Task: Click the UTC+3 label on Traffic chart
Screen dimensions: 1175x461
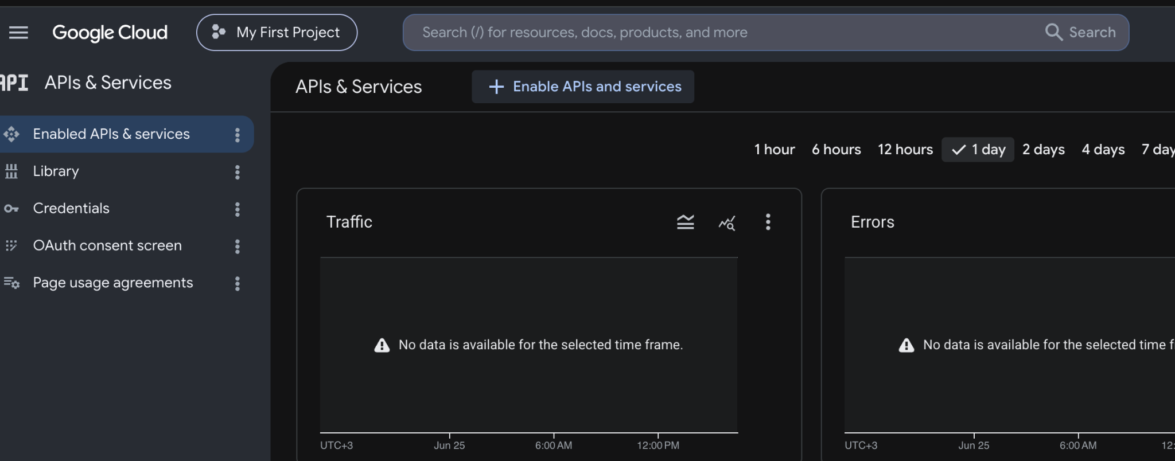Action: pos(337,446)
